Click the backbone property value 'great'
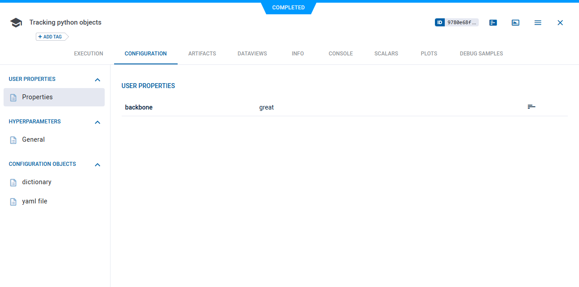The image size is (579, 287). [266, 107]
